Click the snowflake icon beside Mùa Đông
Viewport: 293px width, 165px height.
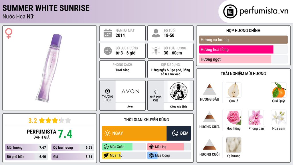151,155
